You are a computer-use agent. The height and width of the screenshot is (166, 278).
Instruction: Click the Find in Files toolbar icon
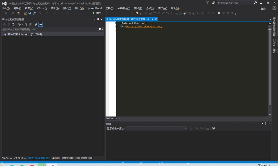(137, 13)
